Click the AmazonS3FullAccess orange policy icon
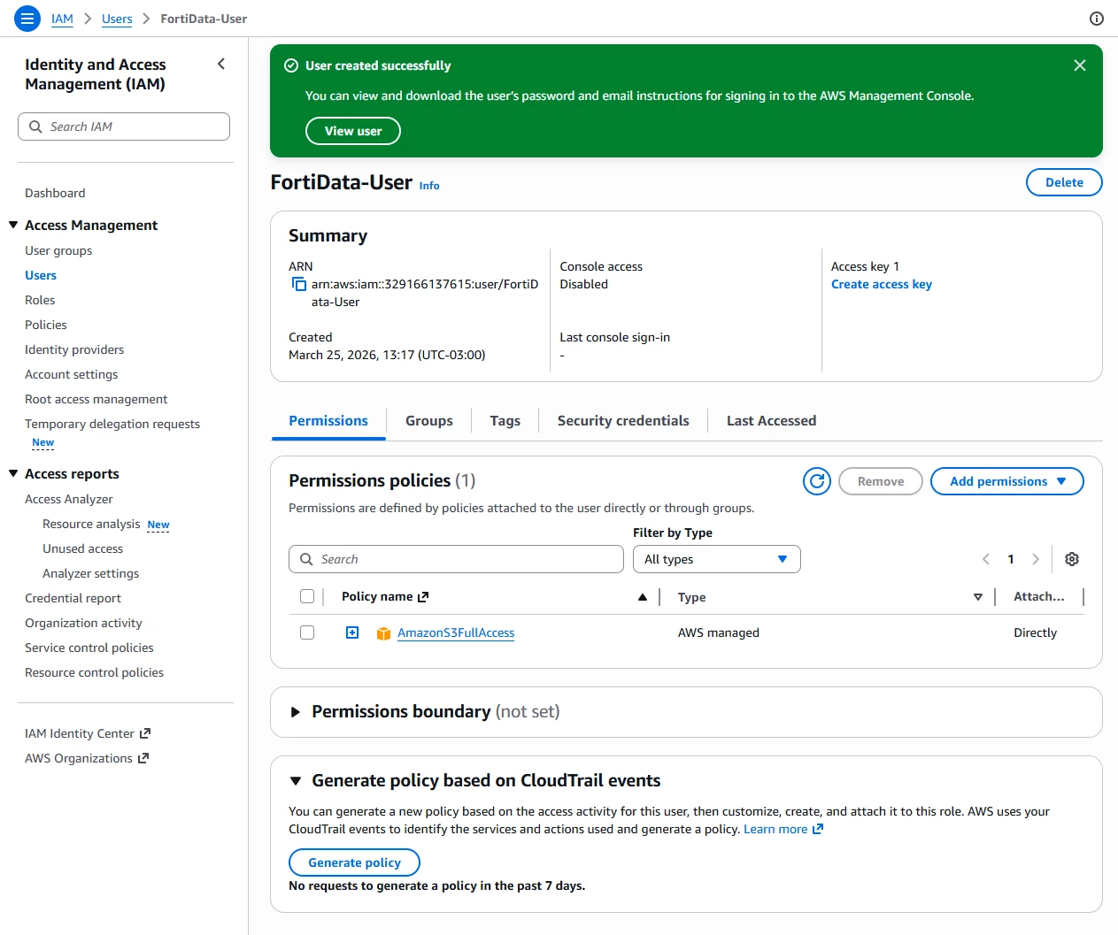This screenshot has height=935, width=1118. (384, 633)
